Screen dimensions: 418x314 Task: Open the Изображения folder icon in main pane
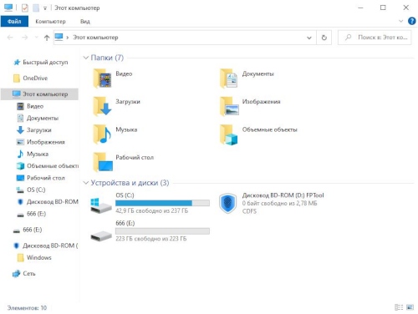(x=229, y=106)
